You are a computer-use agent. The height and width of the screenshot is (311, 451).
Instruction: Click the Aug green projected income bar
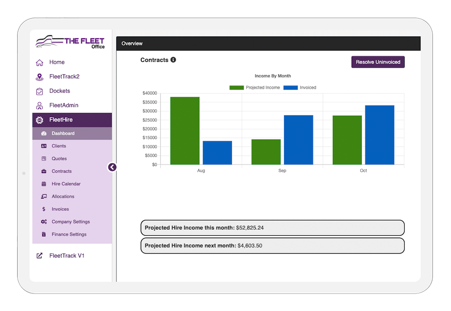tap(185, 131)
